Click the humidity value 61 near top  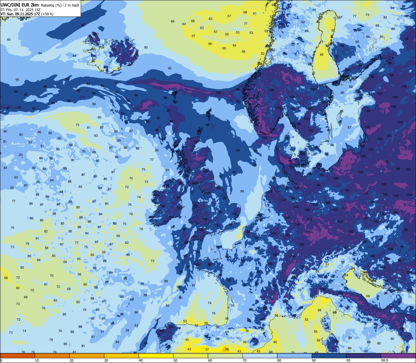255,13
